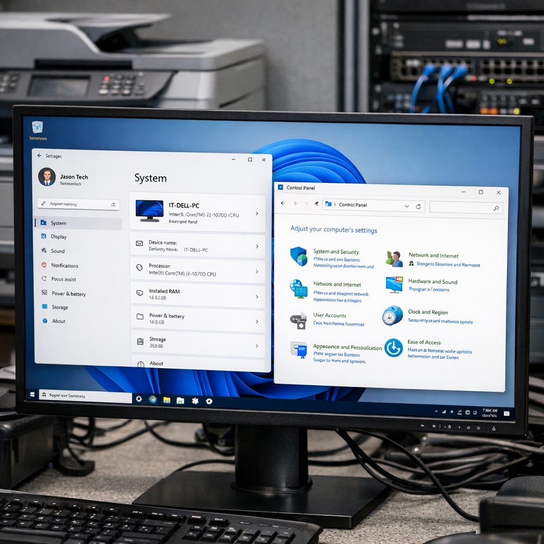Screen dimensions: 544x544
Task: Click the Control Panel search box
Action: (462, 208)
